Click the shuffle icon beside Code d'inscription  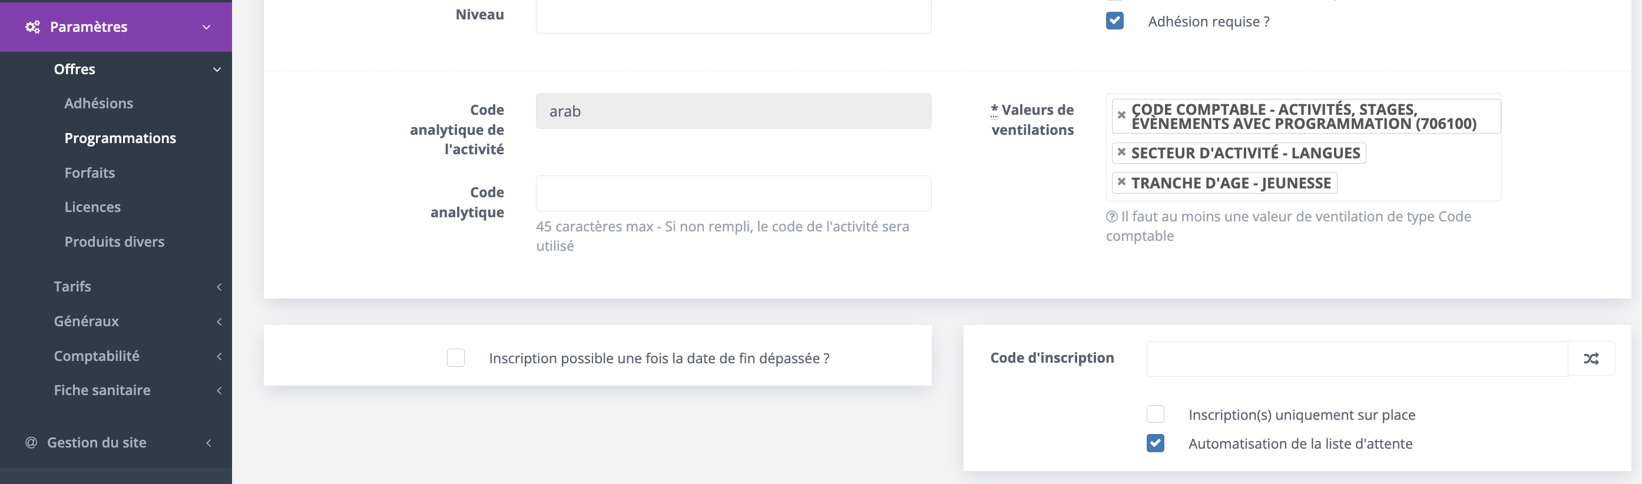[1590, 359]
